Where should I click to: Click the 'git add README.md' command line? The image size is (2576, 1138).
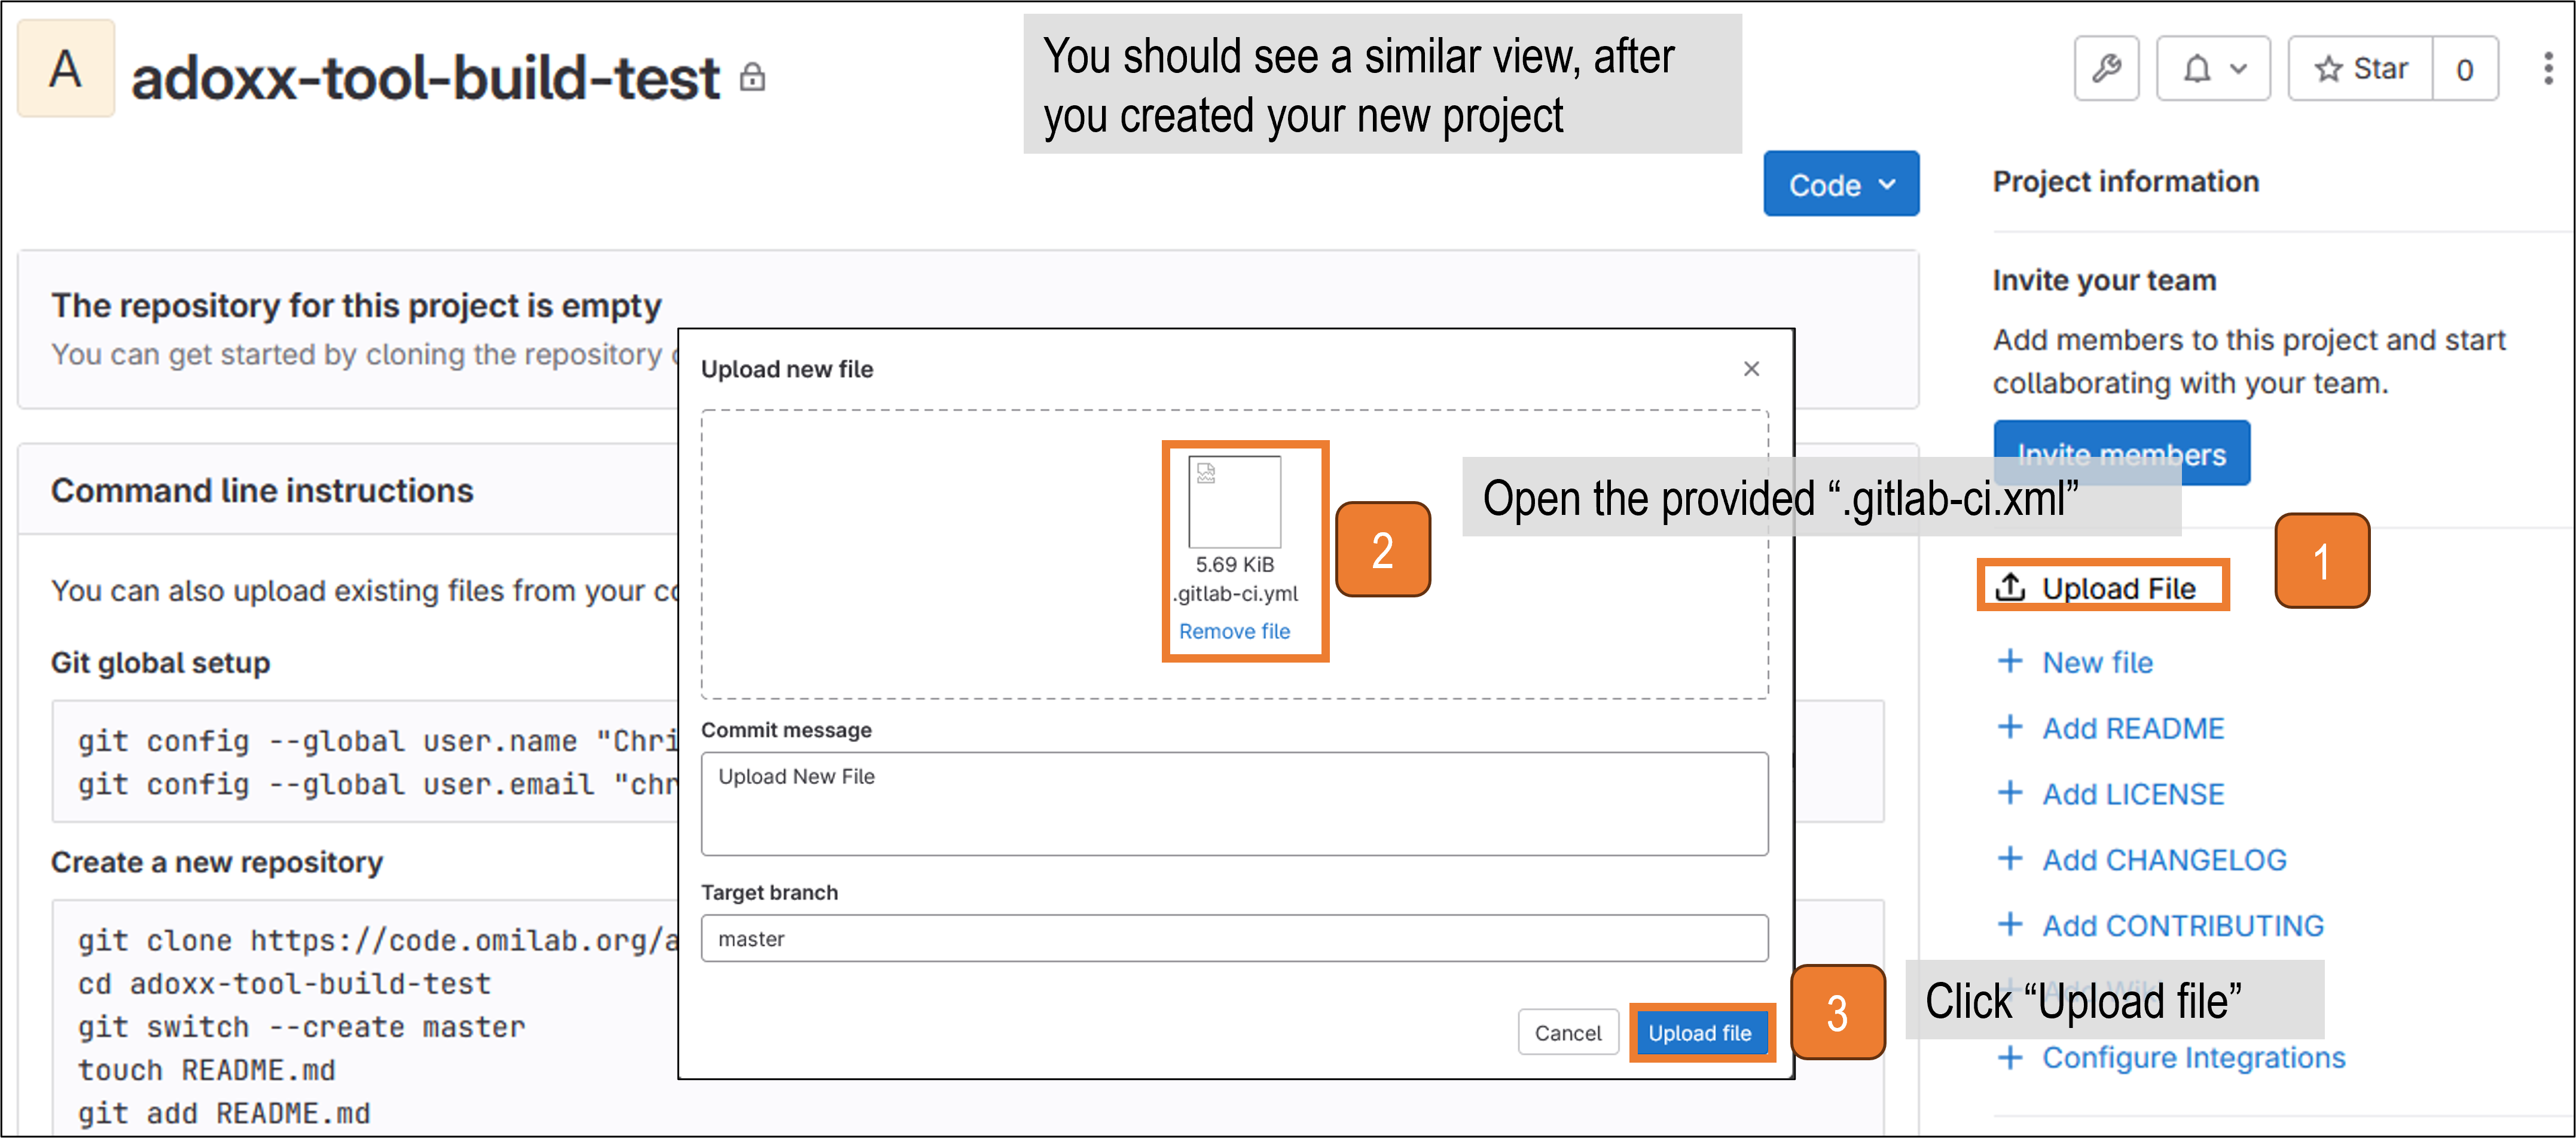(x=224, y=1113)
